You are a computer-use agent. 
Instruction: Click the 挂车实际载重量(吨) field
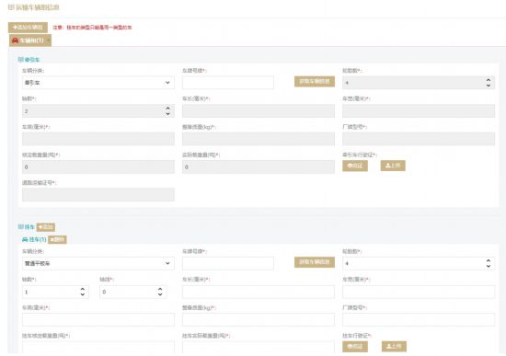[x=259, y=348]
